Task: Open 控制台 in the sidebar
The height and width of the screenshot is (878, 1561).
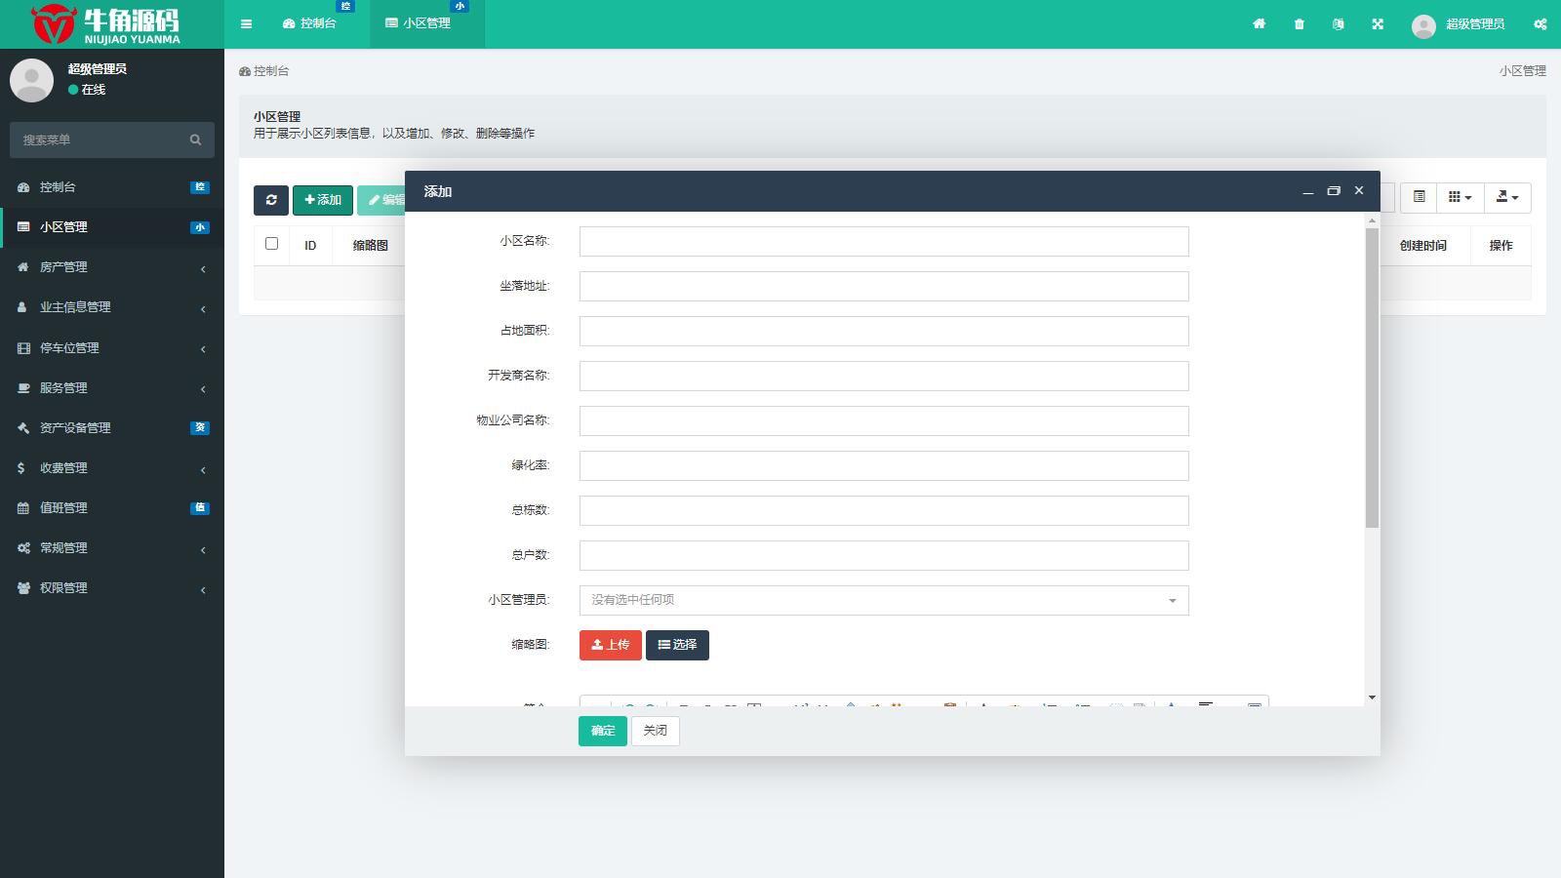Action: [x=112, y=187]
